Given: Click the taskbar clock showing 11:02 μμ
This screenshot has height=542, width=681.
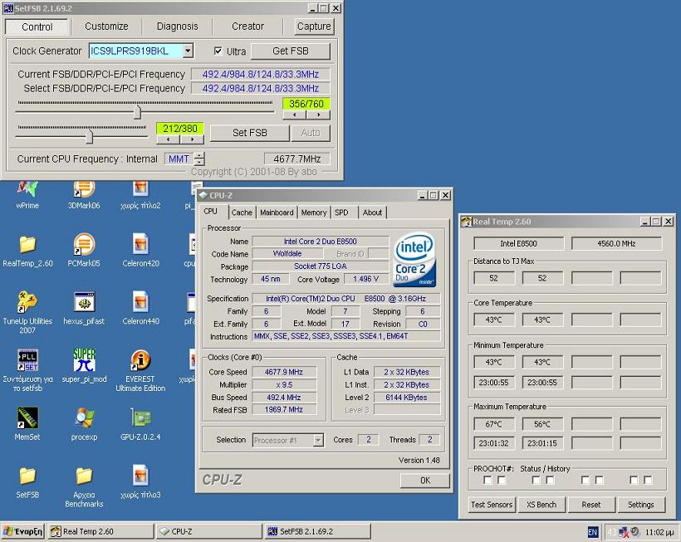Looking at the screenshot, I should 659,532.
